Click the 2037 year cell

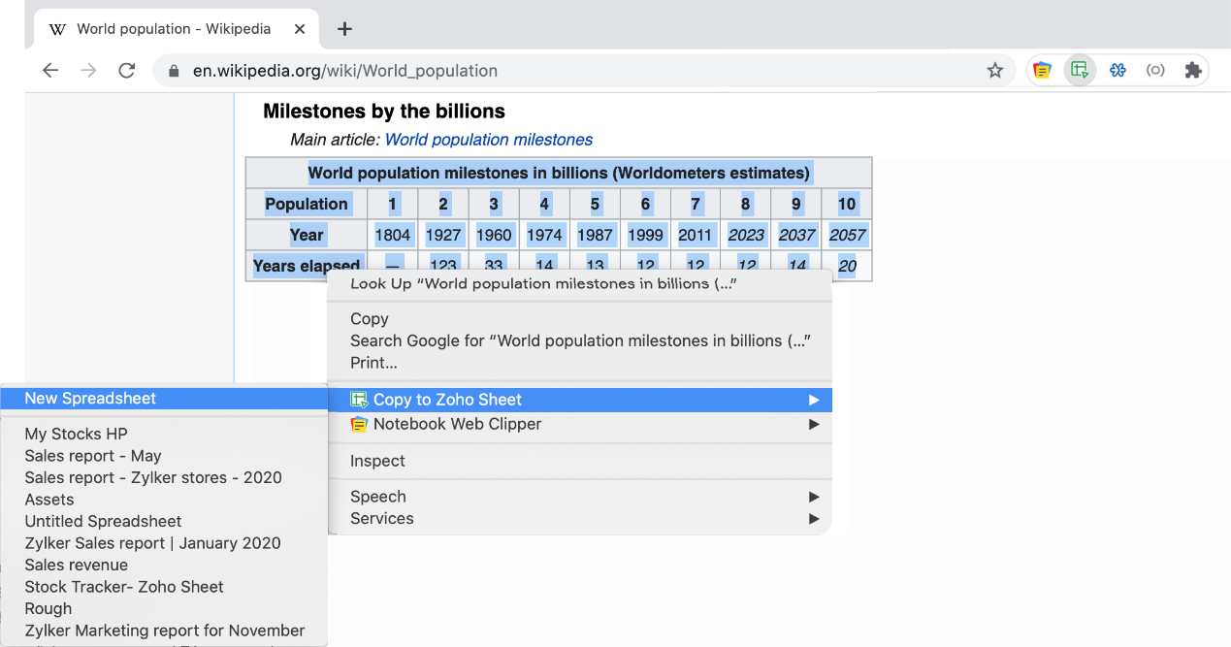tap(796, 235)
